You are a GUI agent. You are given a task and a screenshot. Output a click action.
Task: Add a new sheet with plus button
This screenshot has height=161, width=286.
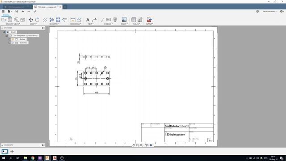12,152
